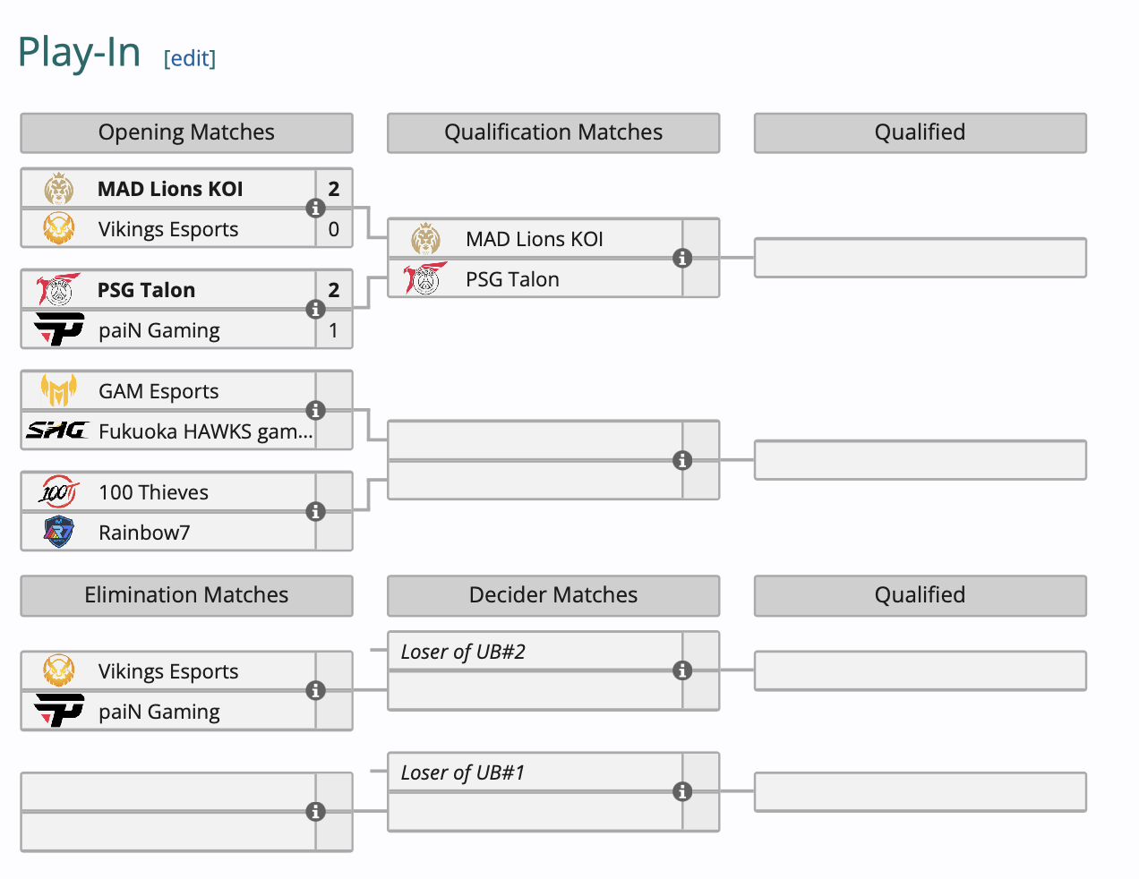Click MAD Lions KOI logo in Qualification Matches
The width and height of the screenshot is (1139, 879).
point(426,239)
